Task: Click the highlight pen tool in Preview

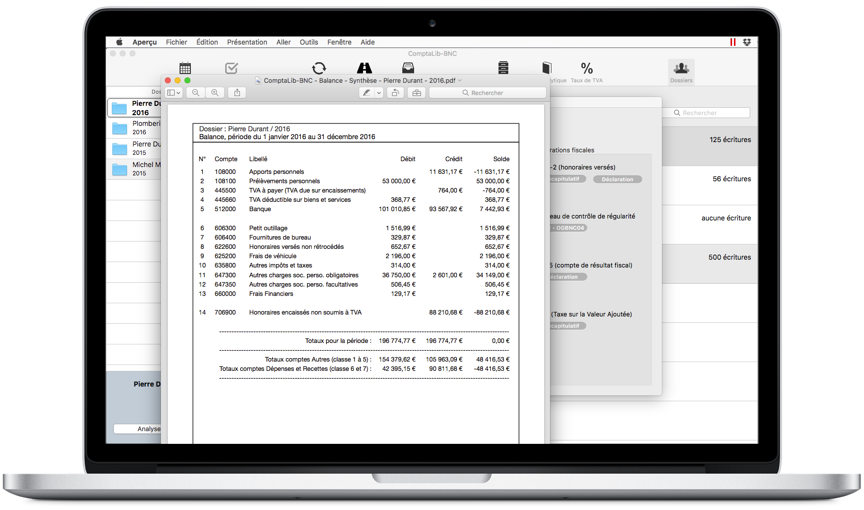Action: [x=367, y=93]
